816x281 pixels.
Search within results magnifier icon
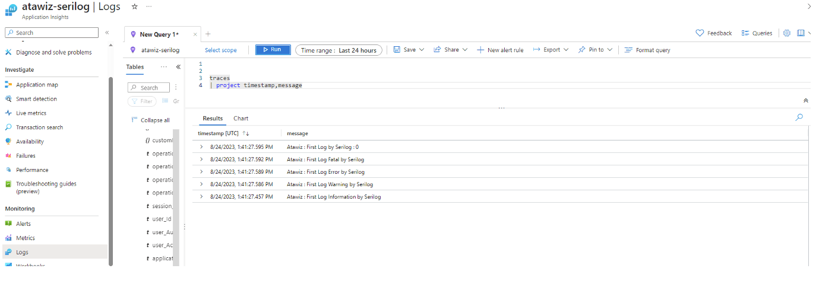click(x=799, y=117)
